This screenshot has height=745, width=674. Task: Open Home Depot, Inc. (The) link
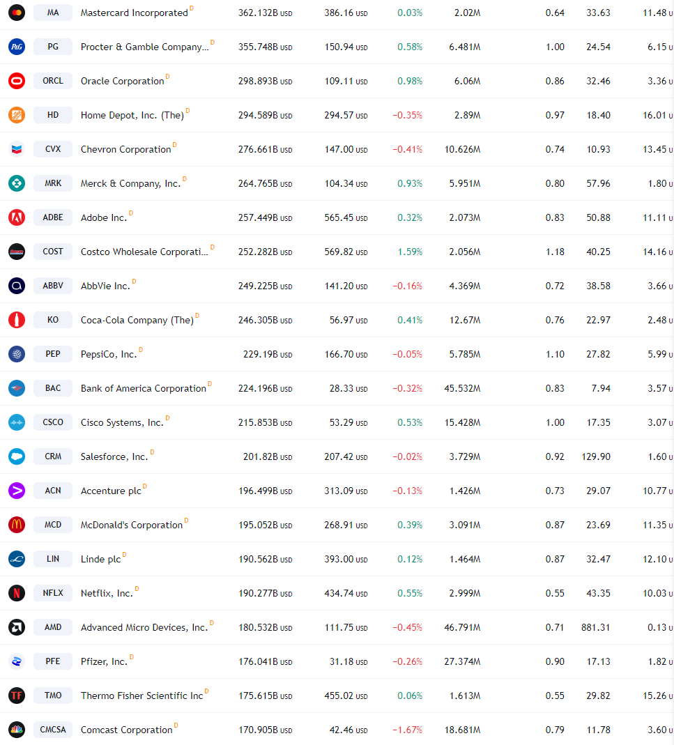point(132,116)
